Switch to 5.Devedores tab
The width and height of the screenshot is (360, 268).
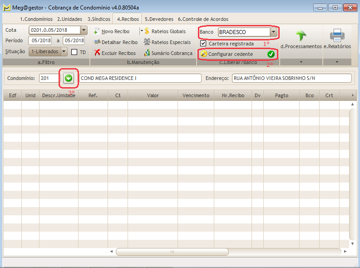[x=159, y=19]
